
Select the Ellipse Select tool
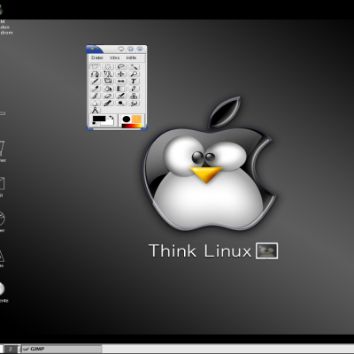108,66
